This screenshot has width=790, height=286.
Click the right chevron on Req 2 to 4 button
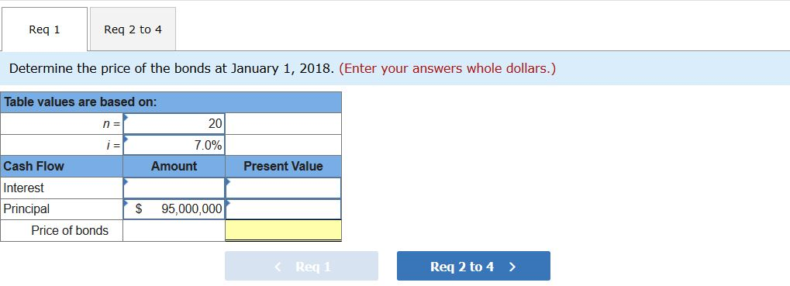click(x=512, y=267)
